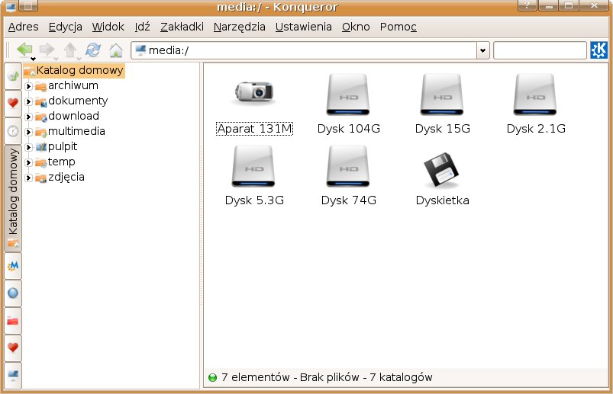The width and height of the screenshot is (613, 394).
Task: Open the Dysk 104G drive
Action: [348, 104]
